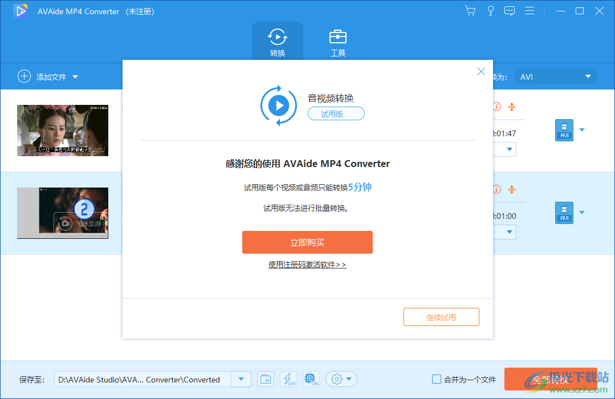Close the trial dialog with X
This screenshot has width=615, height=399.
(x=481, y=71)
